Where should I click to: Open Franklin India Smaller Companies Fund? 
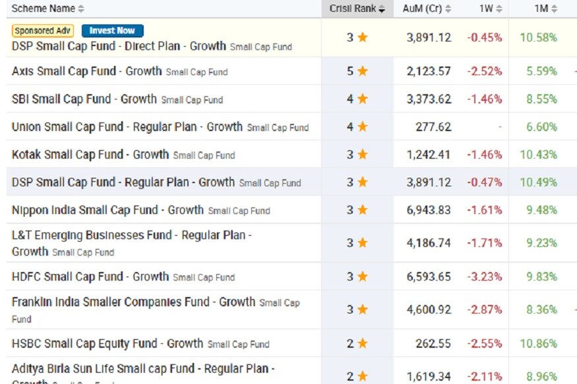133,302
